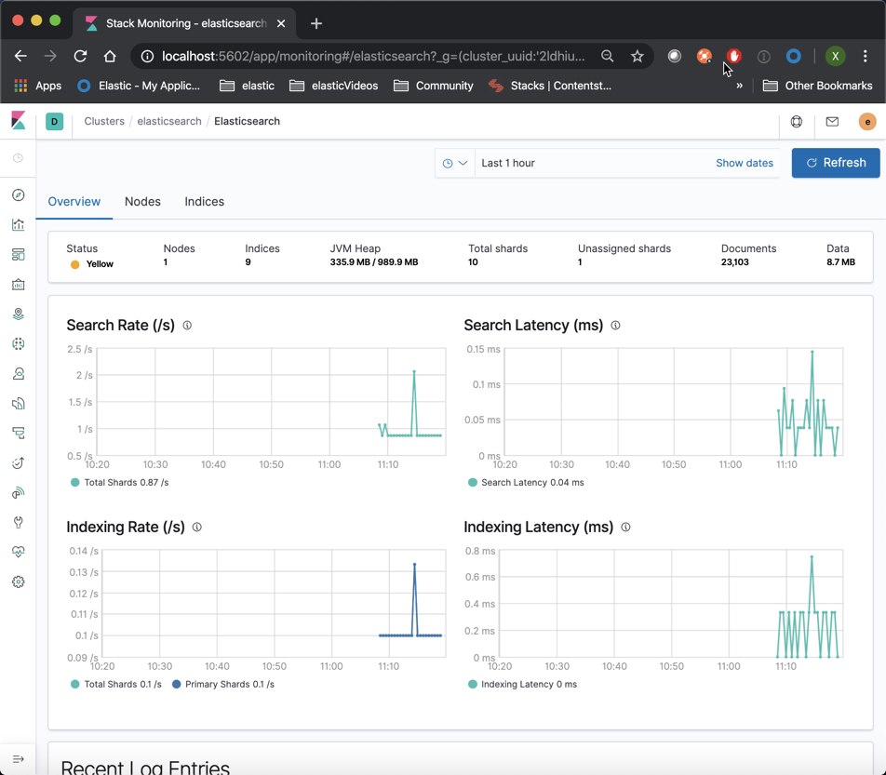
Task: Close the Stack Monitoring tab
Action: point(281,23)
